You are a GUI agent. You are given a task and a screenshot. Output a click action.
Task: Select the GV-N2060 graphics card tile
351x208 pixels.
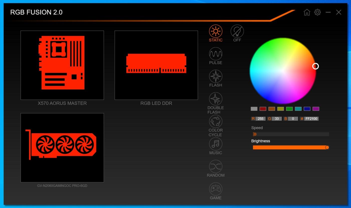[x=62, y=148]
